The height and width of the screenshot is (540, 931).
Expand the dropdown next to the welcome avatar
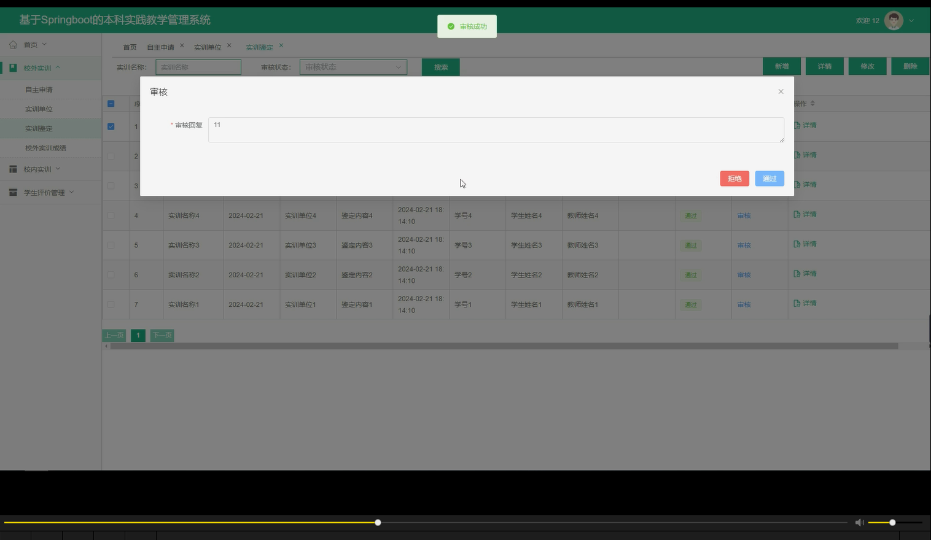(911, 20)
